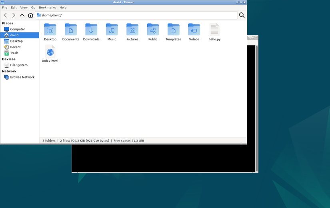Screen dimensions: 330x208
Task: Open Trash in sidebar
Action: [20, 53]
